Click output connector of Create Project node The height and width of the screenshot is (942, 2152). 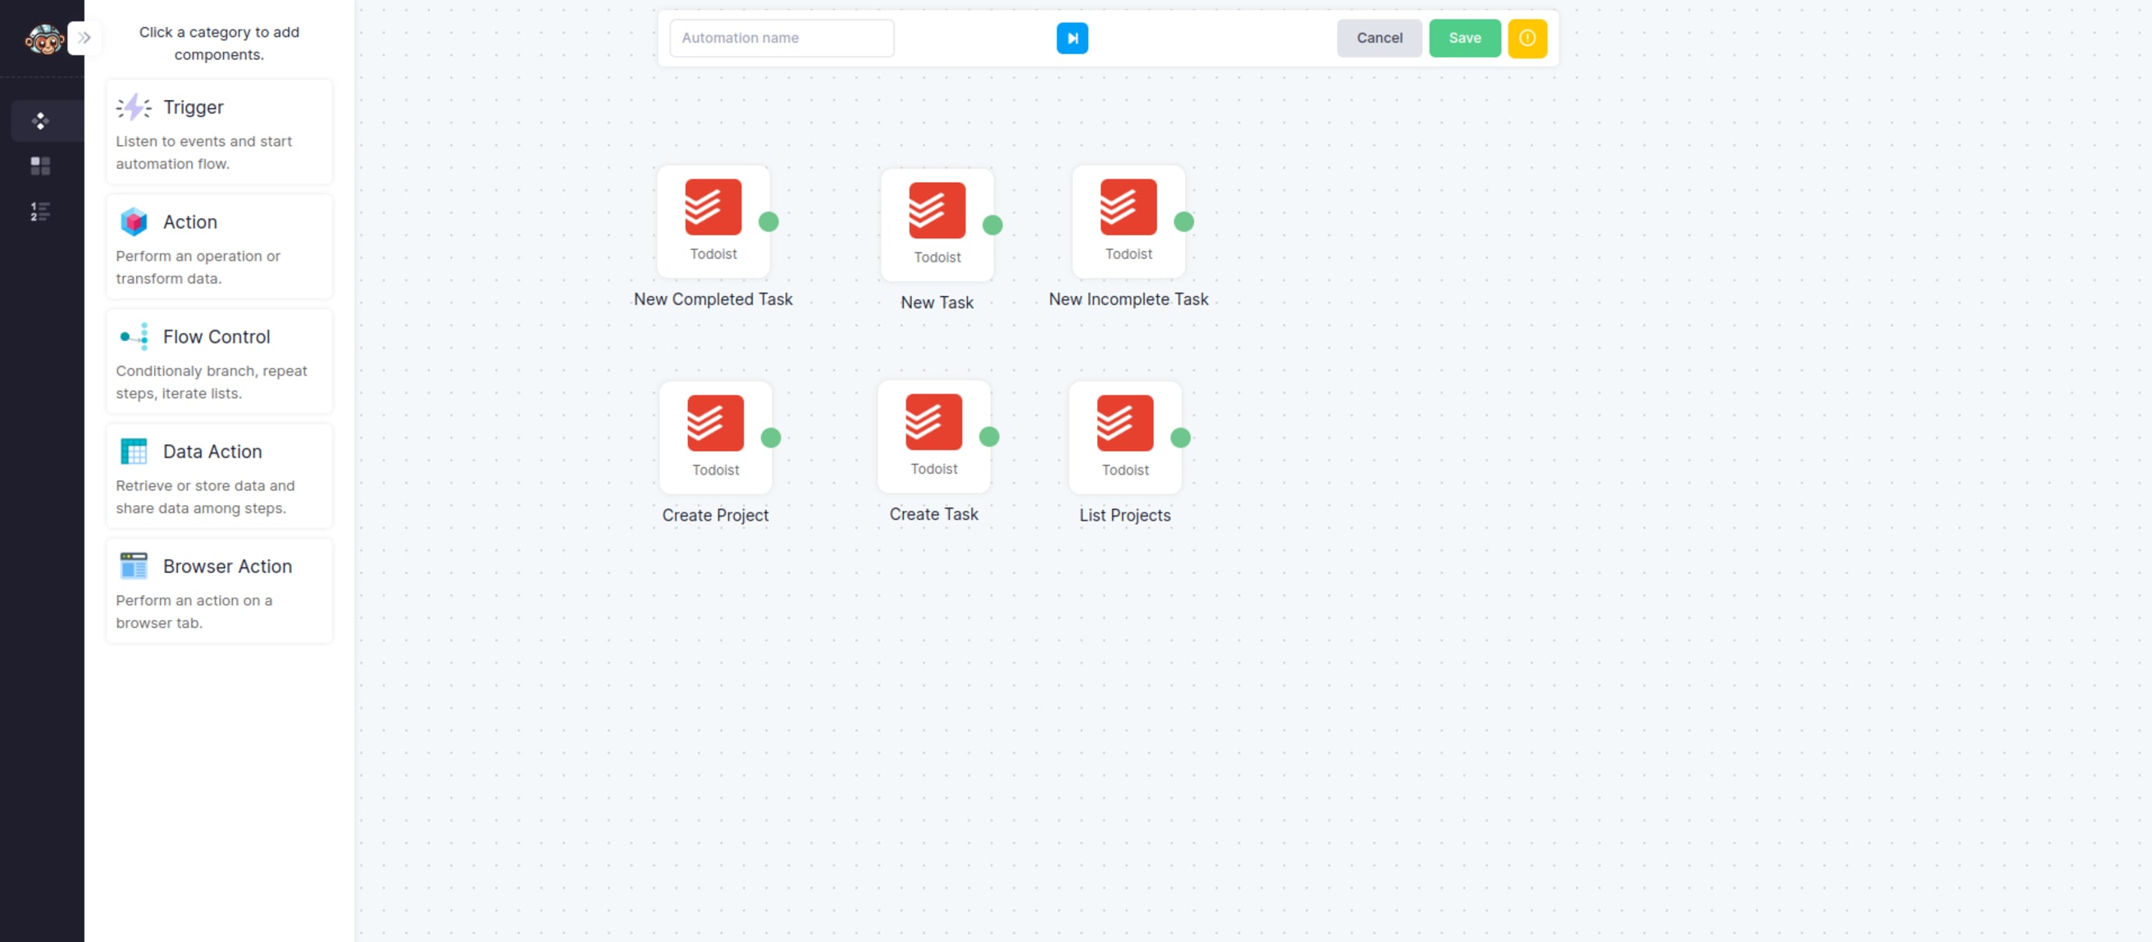pyautogui.click(x=771, y=439)
